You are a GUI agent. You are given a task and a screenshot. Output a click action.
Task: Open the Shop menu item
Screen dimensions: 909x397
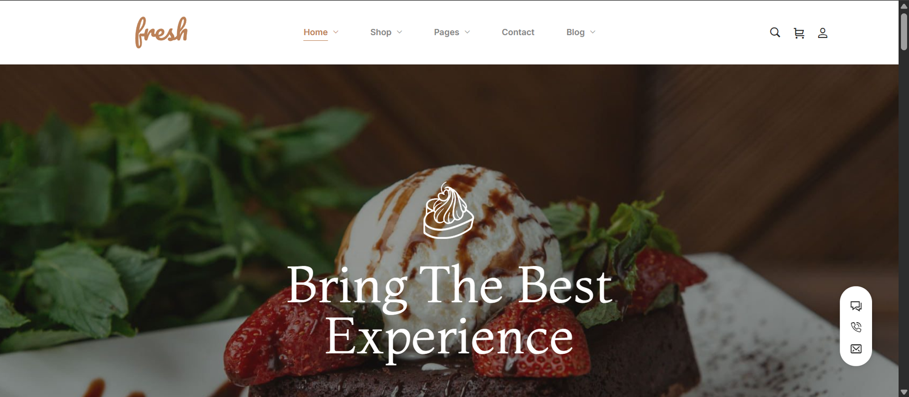tap(381, 32)
